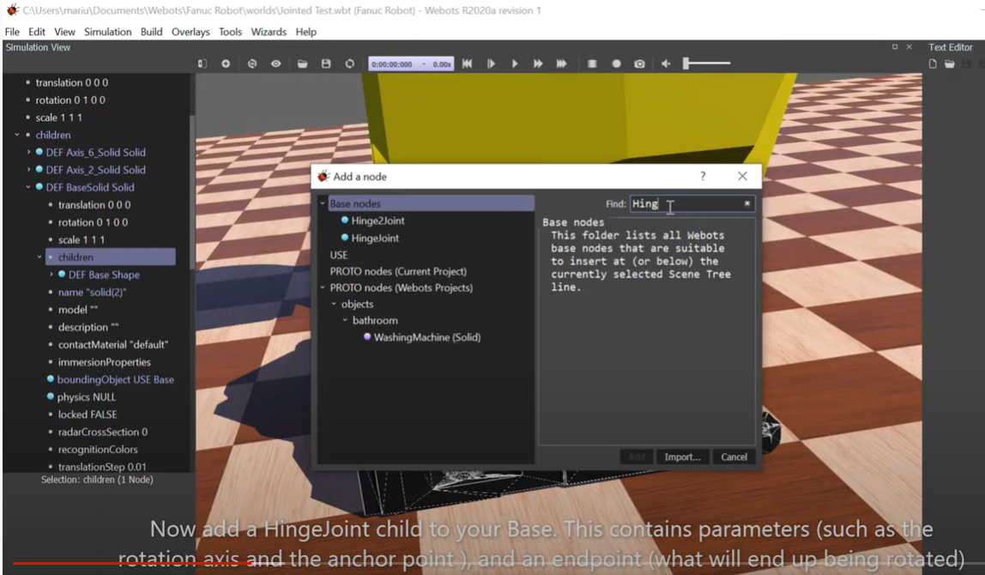
Task: Collapse the selected children field
Action: (x=39, y=257)
